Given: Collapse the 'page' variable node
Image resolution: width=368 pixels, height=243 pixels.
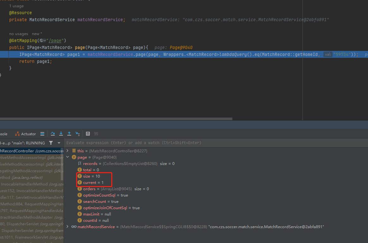Looking at the screenshot, I should 67,157.
